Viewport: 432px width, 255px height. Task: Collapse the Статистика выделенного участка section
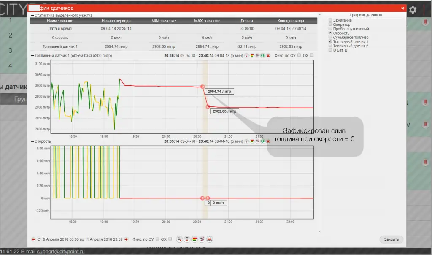[x=32, y=15]
